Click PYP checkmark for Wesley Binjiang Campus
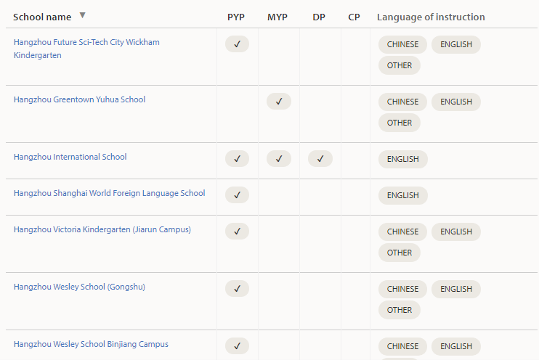539x360 pixels. pyautogui.click(x=238, y=346)
